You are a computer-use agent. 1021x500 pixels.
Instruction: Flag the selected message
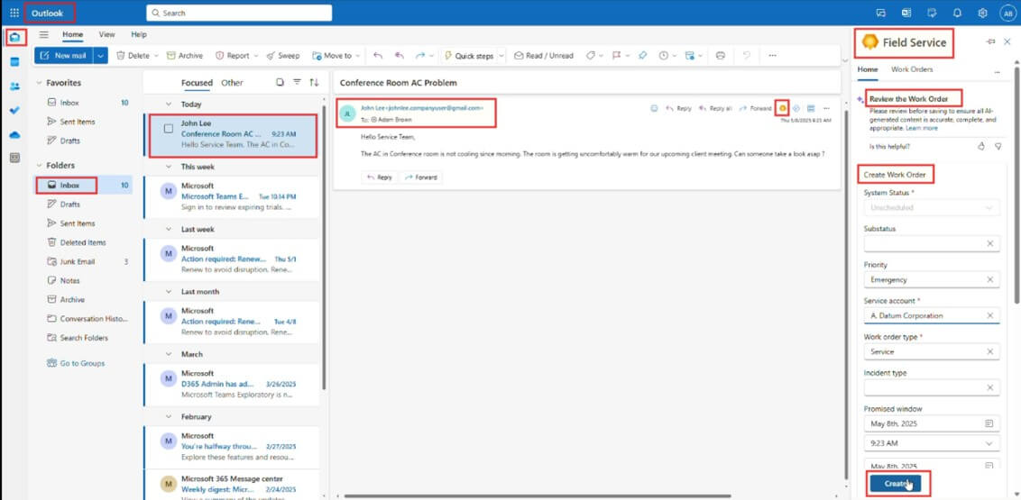pyautogui.click(x=616, y=56)
